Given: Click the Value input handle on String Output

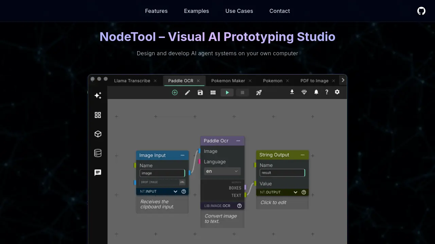Looking at the screenshot, I should tap(255, 183).
